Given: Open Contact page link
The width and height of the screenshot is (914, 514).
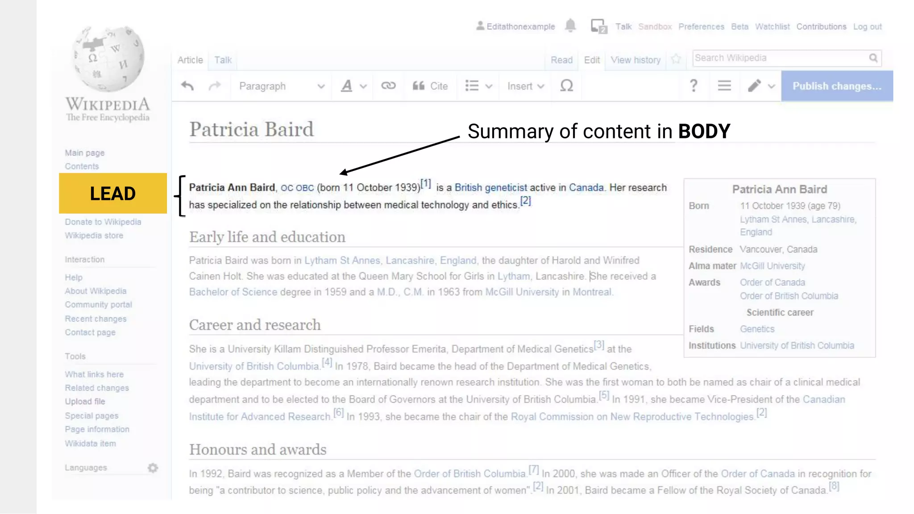Looking at the screenshot, I should click(90, 332).
